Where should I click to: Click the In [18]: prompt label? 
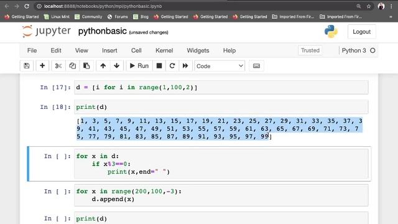tap(55, 107)
